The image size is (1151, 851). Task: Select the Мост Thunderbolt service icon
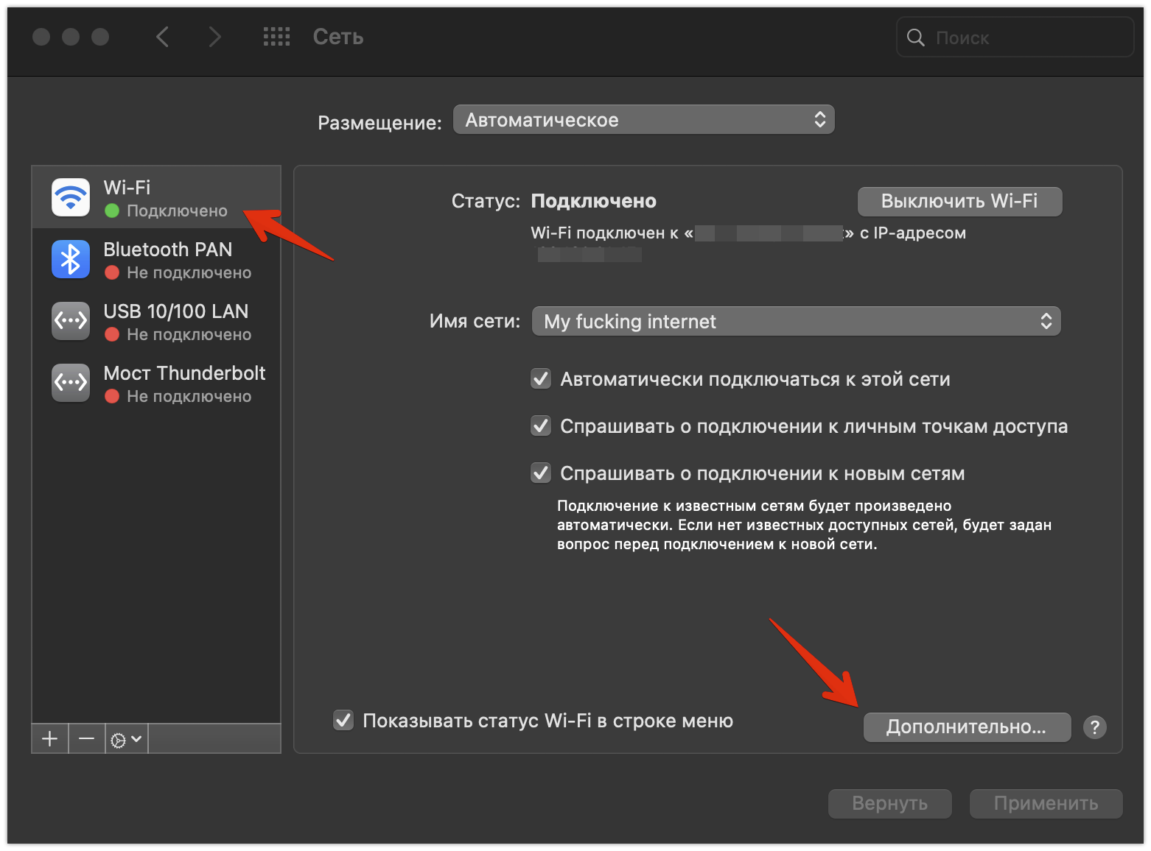coord(71,383)
